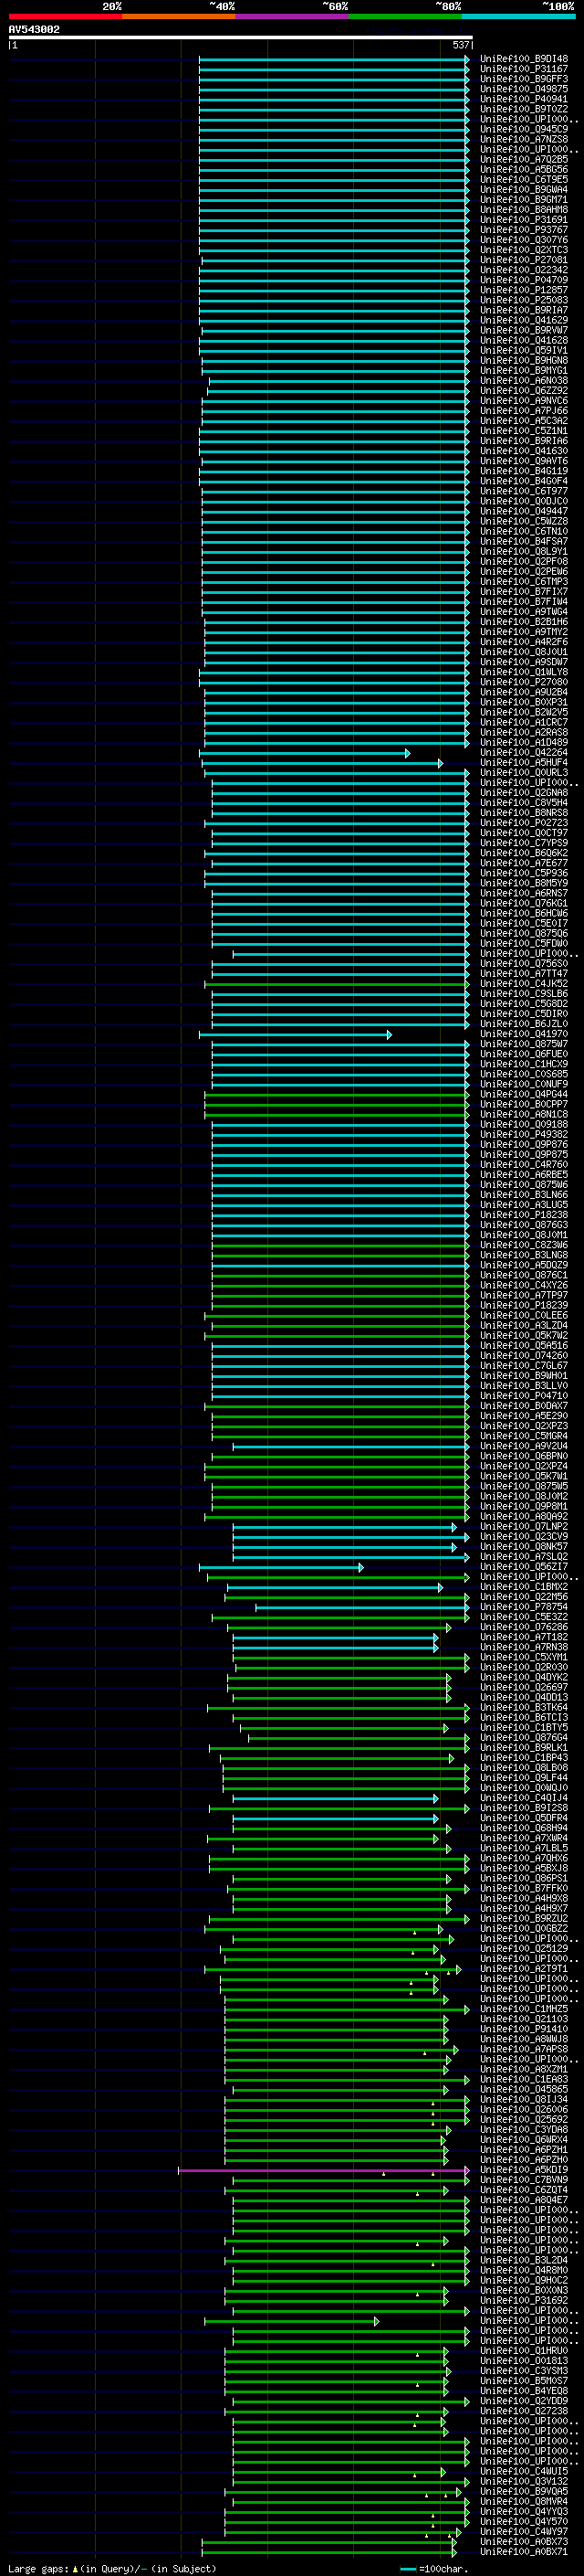Select hit UniRef100_Q4PG44
Viewport: 584px width, 2576px height.
523,1094
